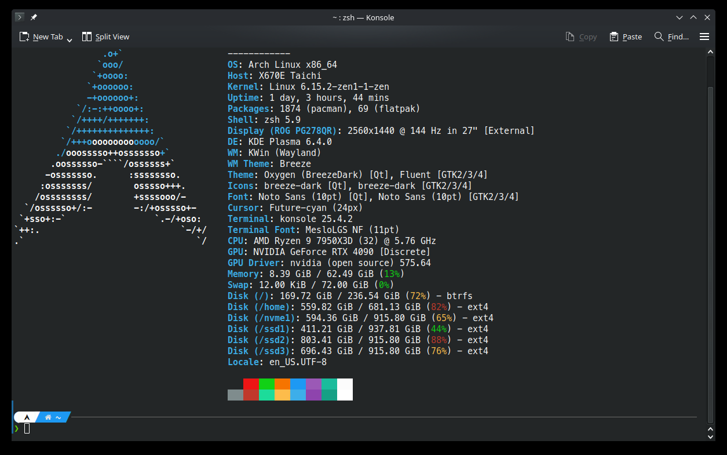
Task: Click the Paste toolbar button
Action: click(x=626, y=37)
